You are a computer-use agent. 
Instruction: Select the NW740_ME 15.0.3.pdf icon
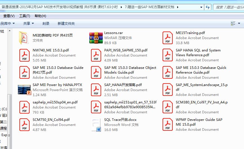[25, 55]
